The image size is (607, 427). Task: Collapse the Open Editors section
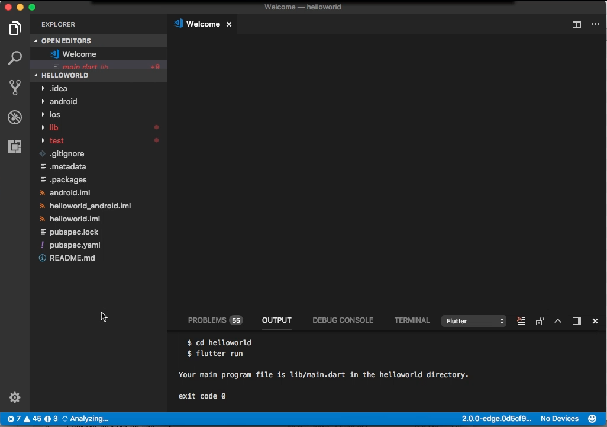(x=98, y=41)
